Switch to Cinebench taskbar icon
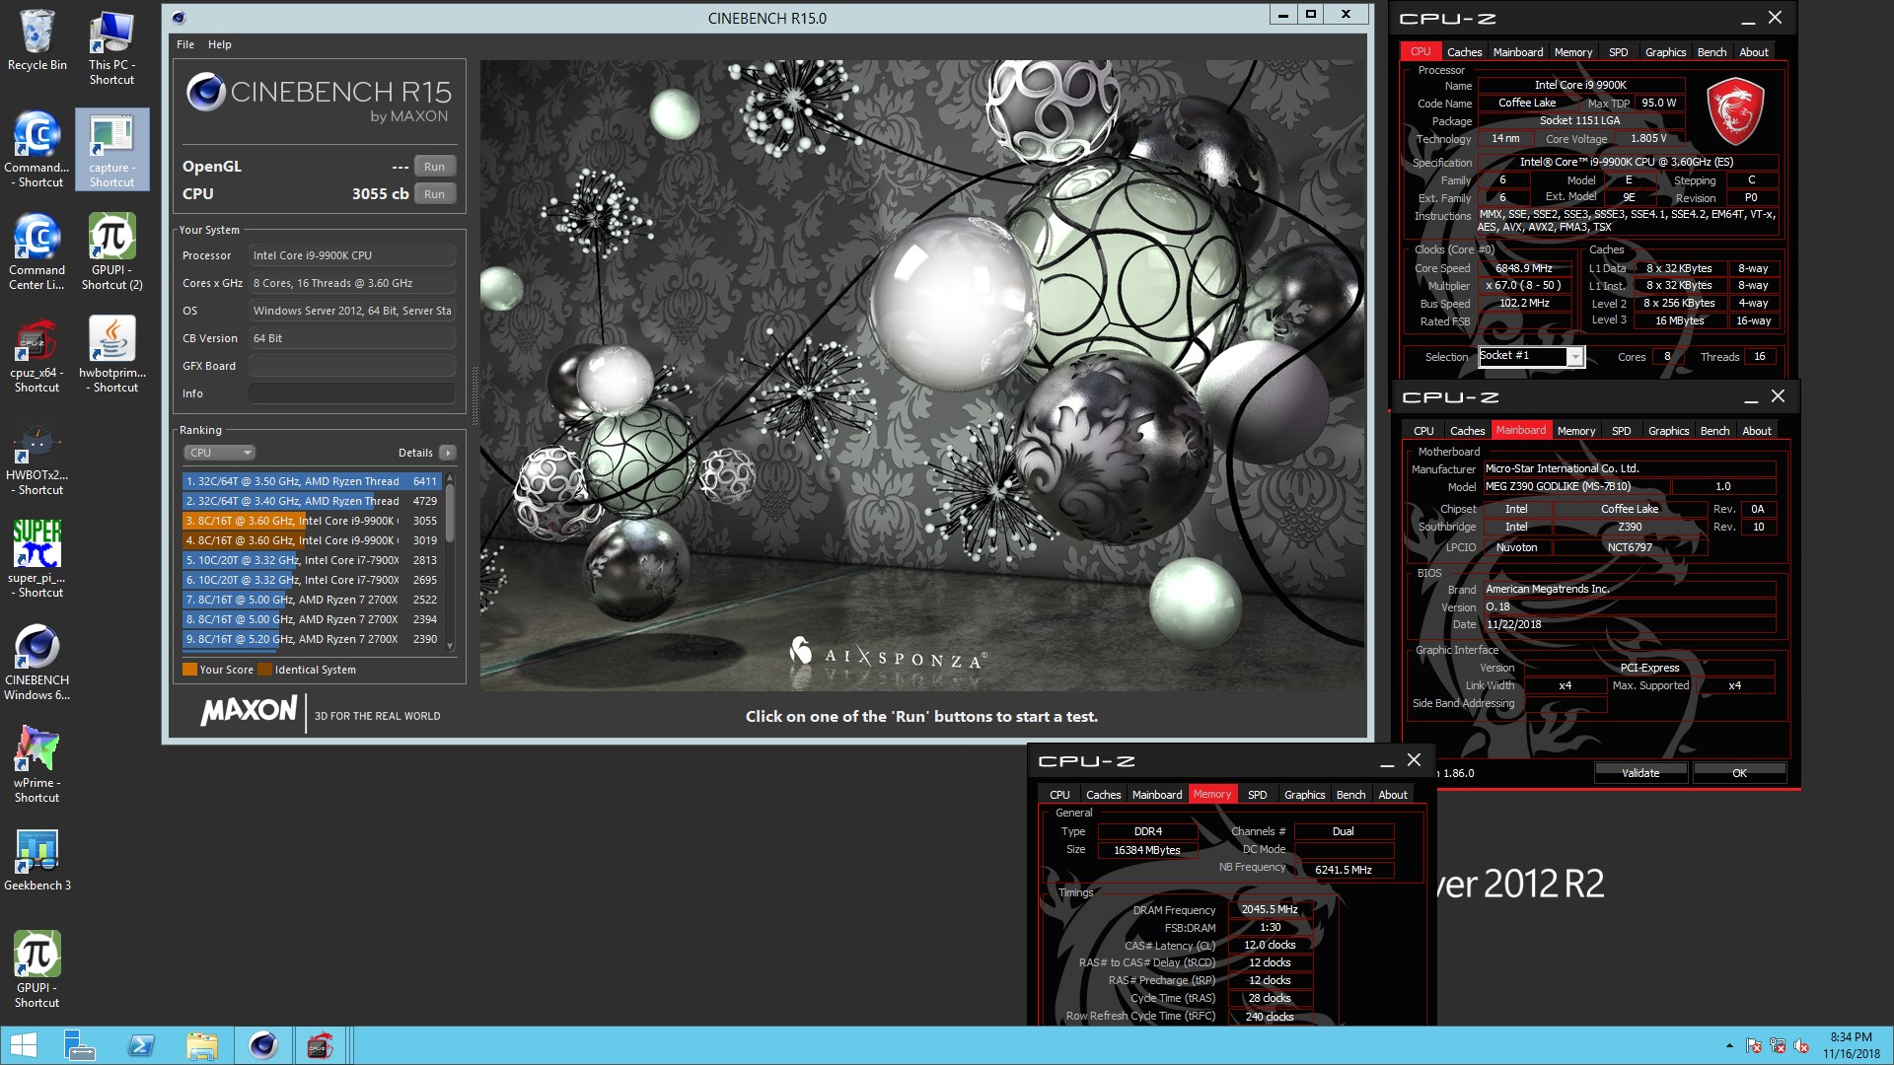 263,1045
